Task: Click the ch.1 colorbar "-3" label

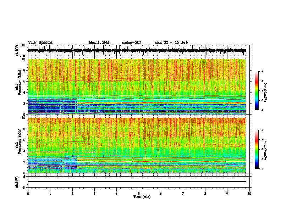Action: click(261, 71)
